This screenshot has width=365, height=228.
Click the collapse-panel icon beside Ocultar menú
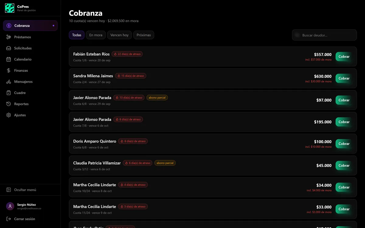tap(9, 190)
